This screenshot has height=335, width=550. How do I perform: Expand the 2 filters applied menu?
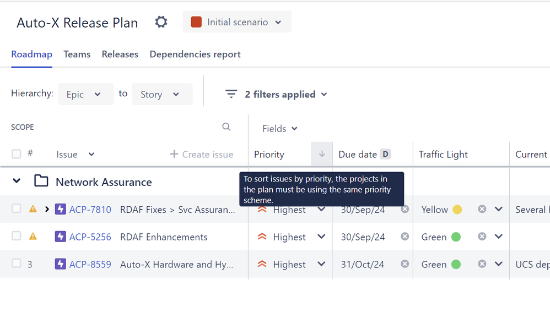pyautogui.click(x=286, y=94)
